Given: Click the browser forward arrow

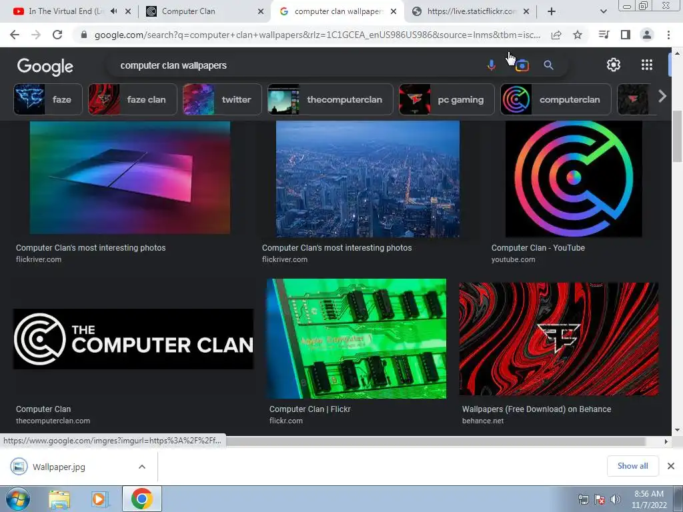Looking at the screenshot, I should [x=36, y=35].
